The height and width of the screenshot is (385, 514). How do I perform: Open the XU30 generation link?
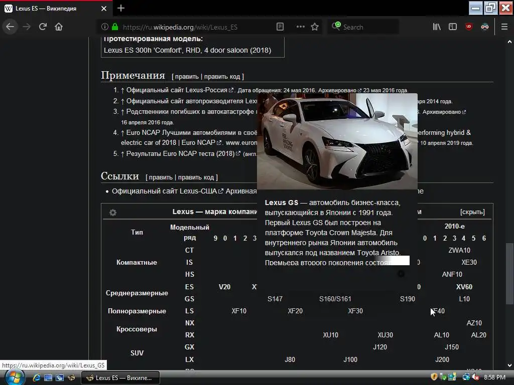click(x=385, y=335)
